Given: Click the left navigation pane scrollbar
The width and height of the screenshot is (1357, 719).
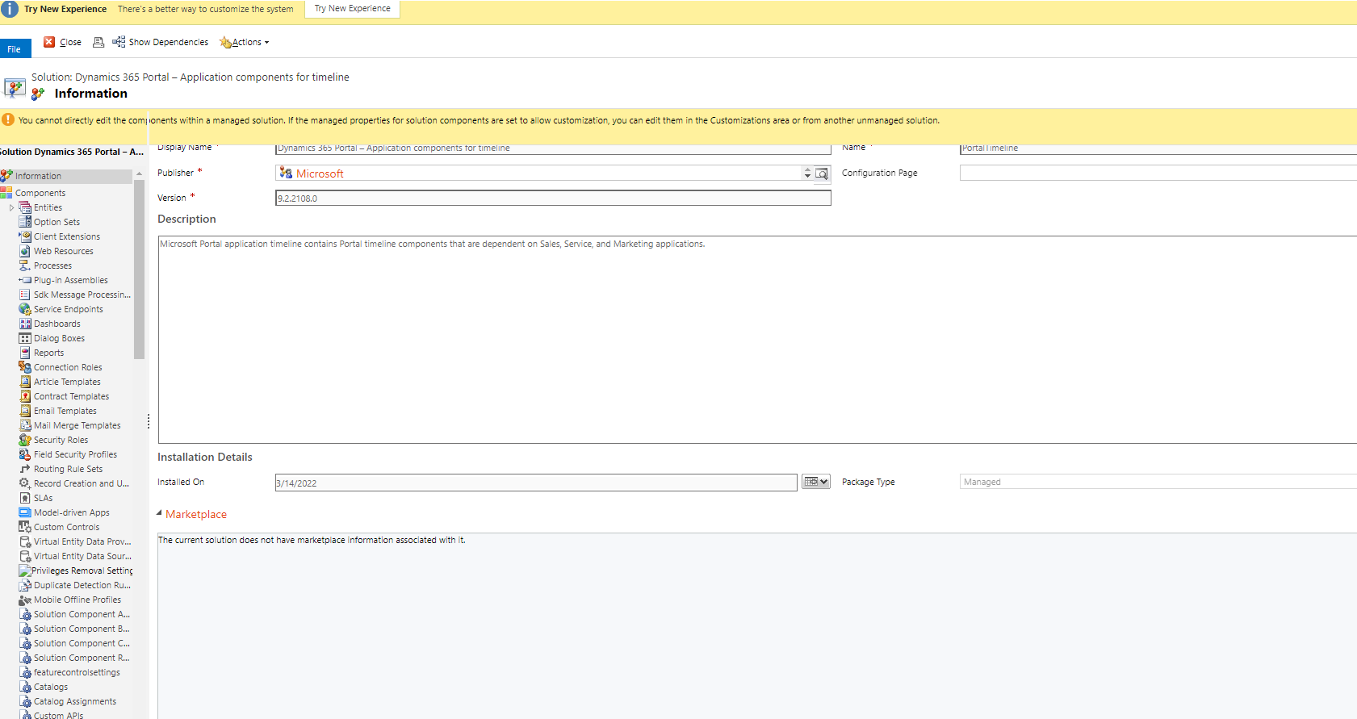Looking at the screenshot, I should pos(139,269).
